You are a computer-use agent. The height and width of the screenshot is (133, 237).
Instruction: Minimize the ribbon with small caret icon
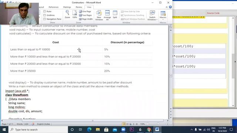coord(167,7)
